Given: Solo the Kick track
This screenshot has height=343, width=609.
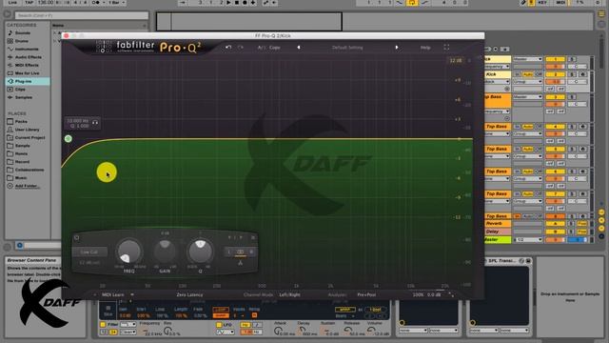Looking at the screenshot, I should click(572, 74).
